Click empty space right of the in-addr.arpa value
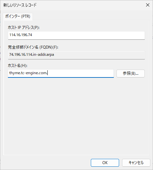The height and width of the screenshot is (170, 153). (99, 55)
